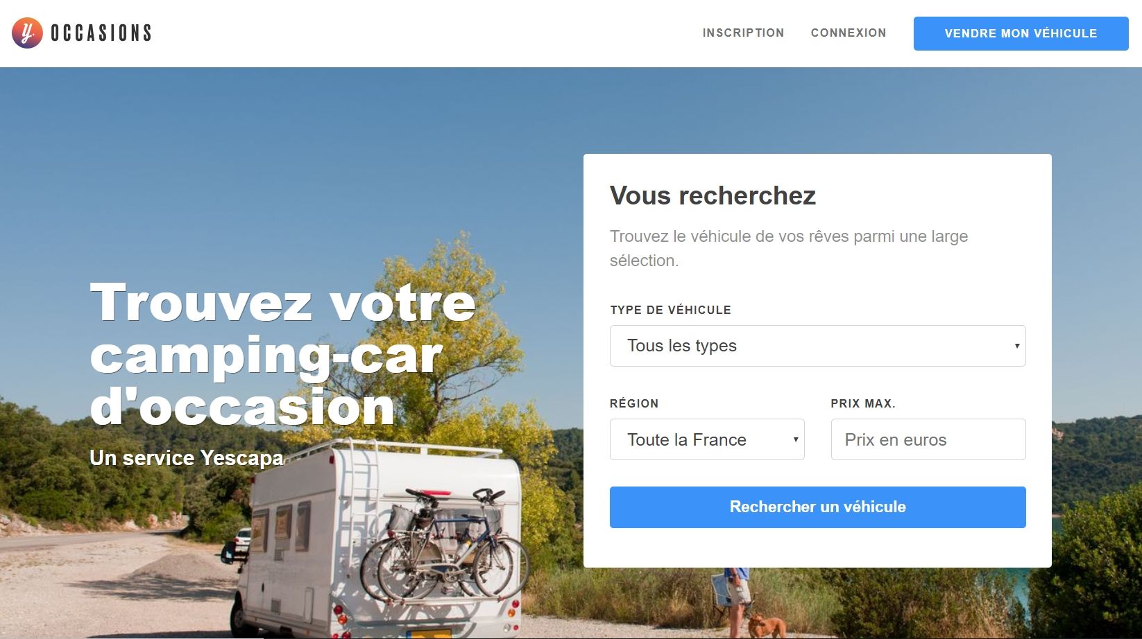Expand the Toute la France region dropdown
1142x639 pixels.
[x=707, y=439]
